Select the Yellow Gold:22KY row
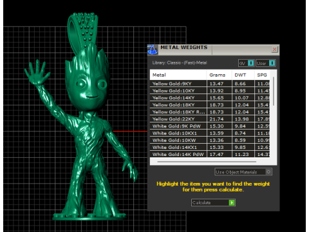 pos(210,119)
